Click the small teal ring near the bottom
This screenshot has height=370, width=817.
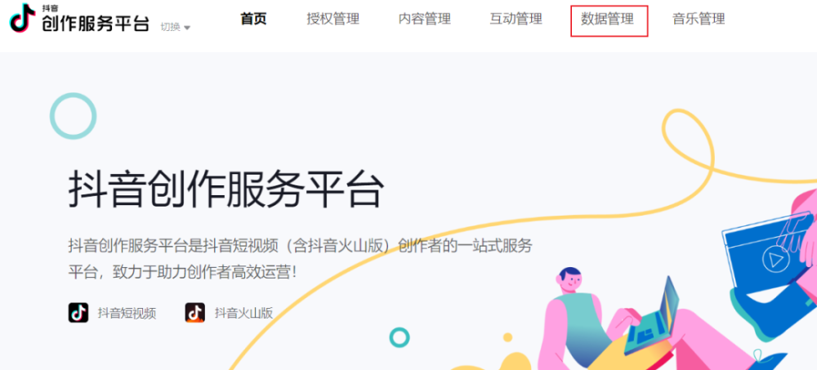400,337
